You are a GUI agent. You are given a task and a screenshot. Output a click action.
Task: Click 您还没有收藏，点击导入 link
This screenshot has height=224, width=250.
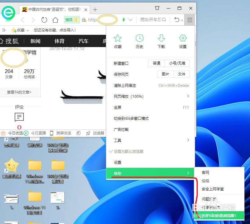(55, 30)
